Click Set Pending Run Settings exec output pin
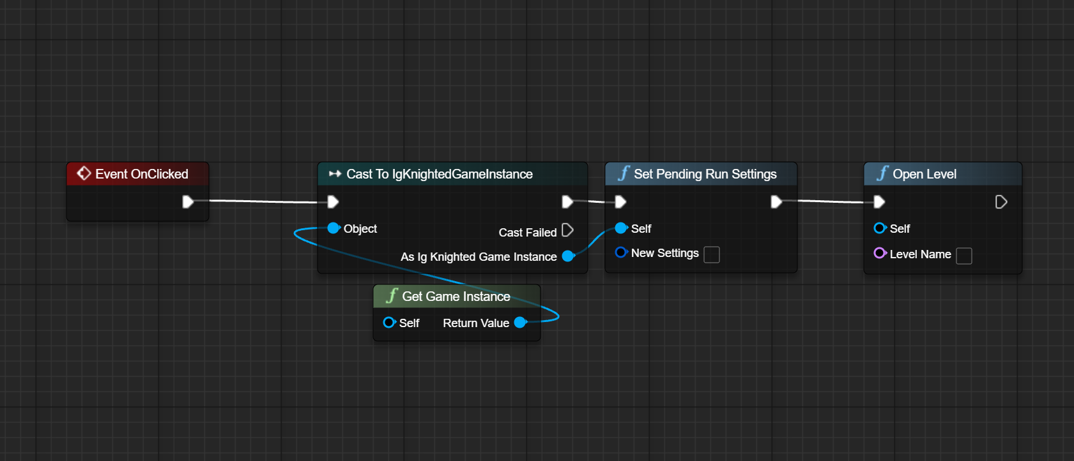Viewport: 1074px width, 461px height. tap(776, 202)
